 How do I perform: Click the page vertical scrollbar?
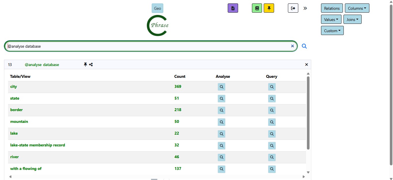point(391,85)
